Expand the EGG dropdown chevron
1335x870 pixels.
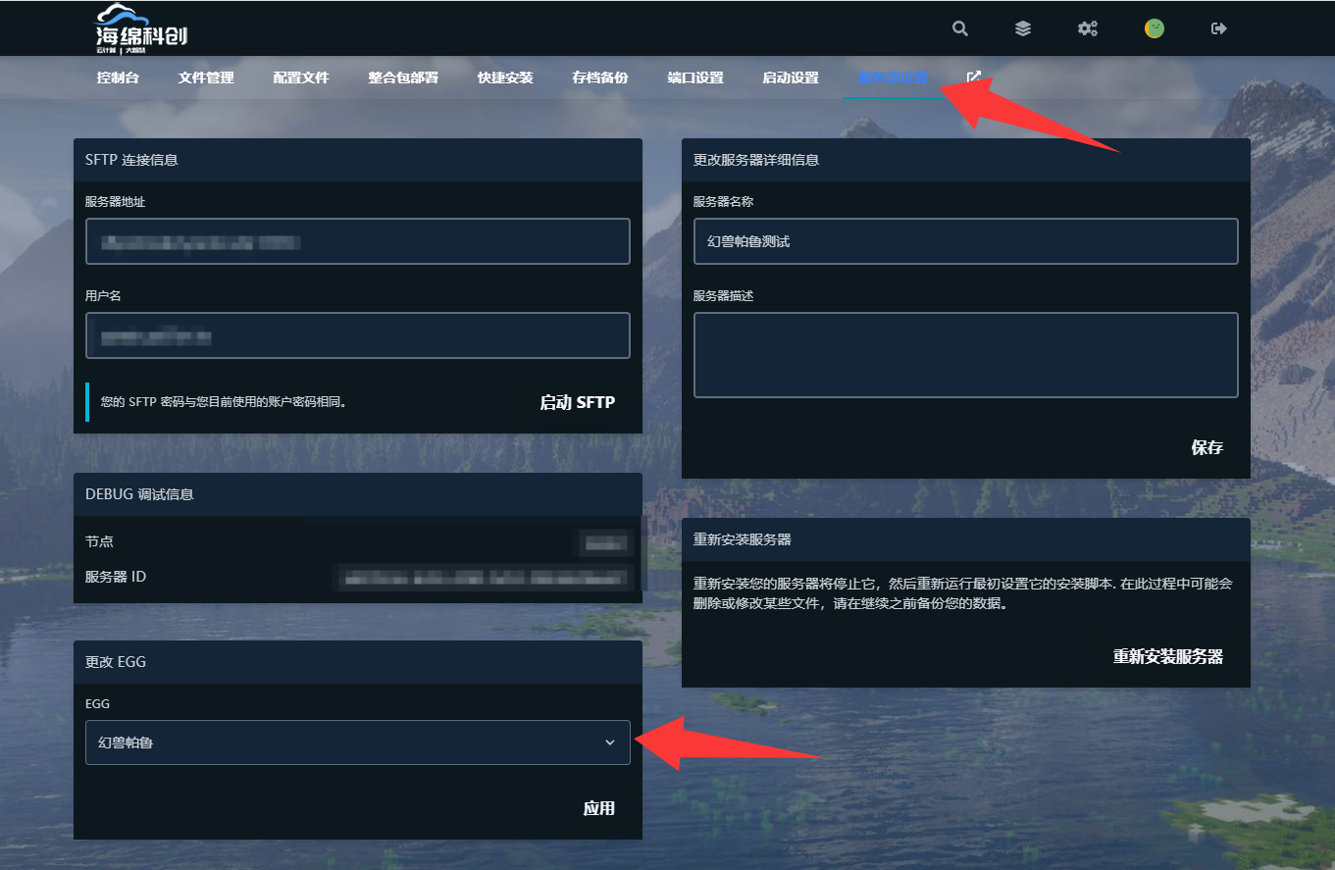point(609,742)
